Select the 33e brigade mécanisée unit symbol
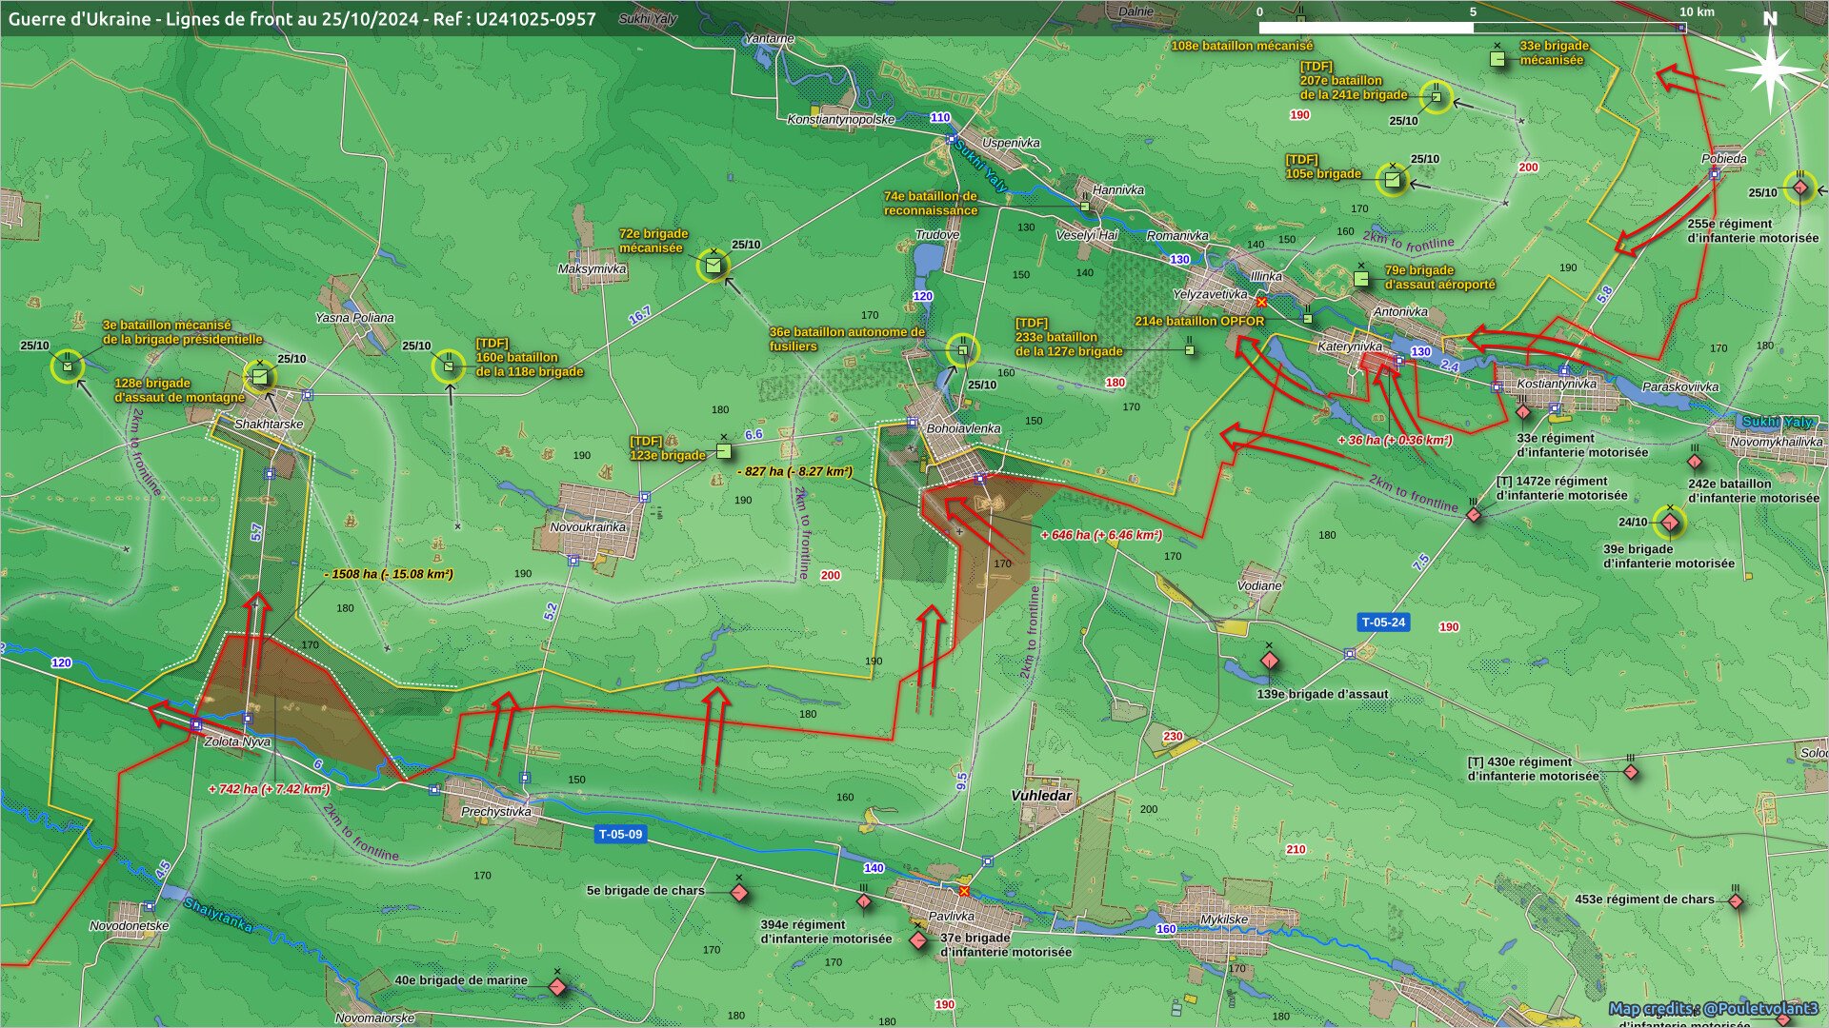 click(x=1497, y=59)
